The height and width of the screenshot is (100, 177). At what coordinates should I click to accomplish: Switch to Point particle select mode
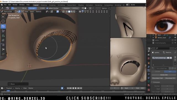point(19,12)
